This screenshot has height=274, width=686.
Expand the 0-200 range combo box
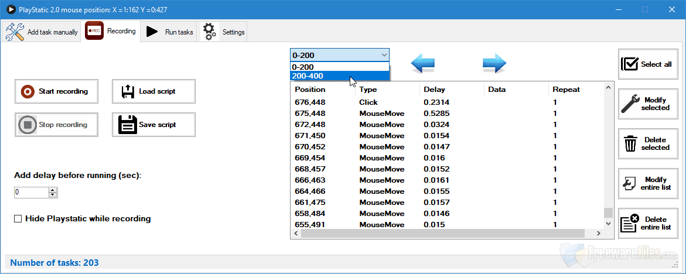click(x=340, y=55)
